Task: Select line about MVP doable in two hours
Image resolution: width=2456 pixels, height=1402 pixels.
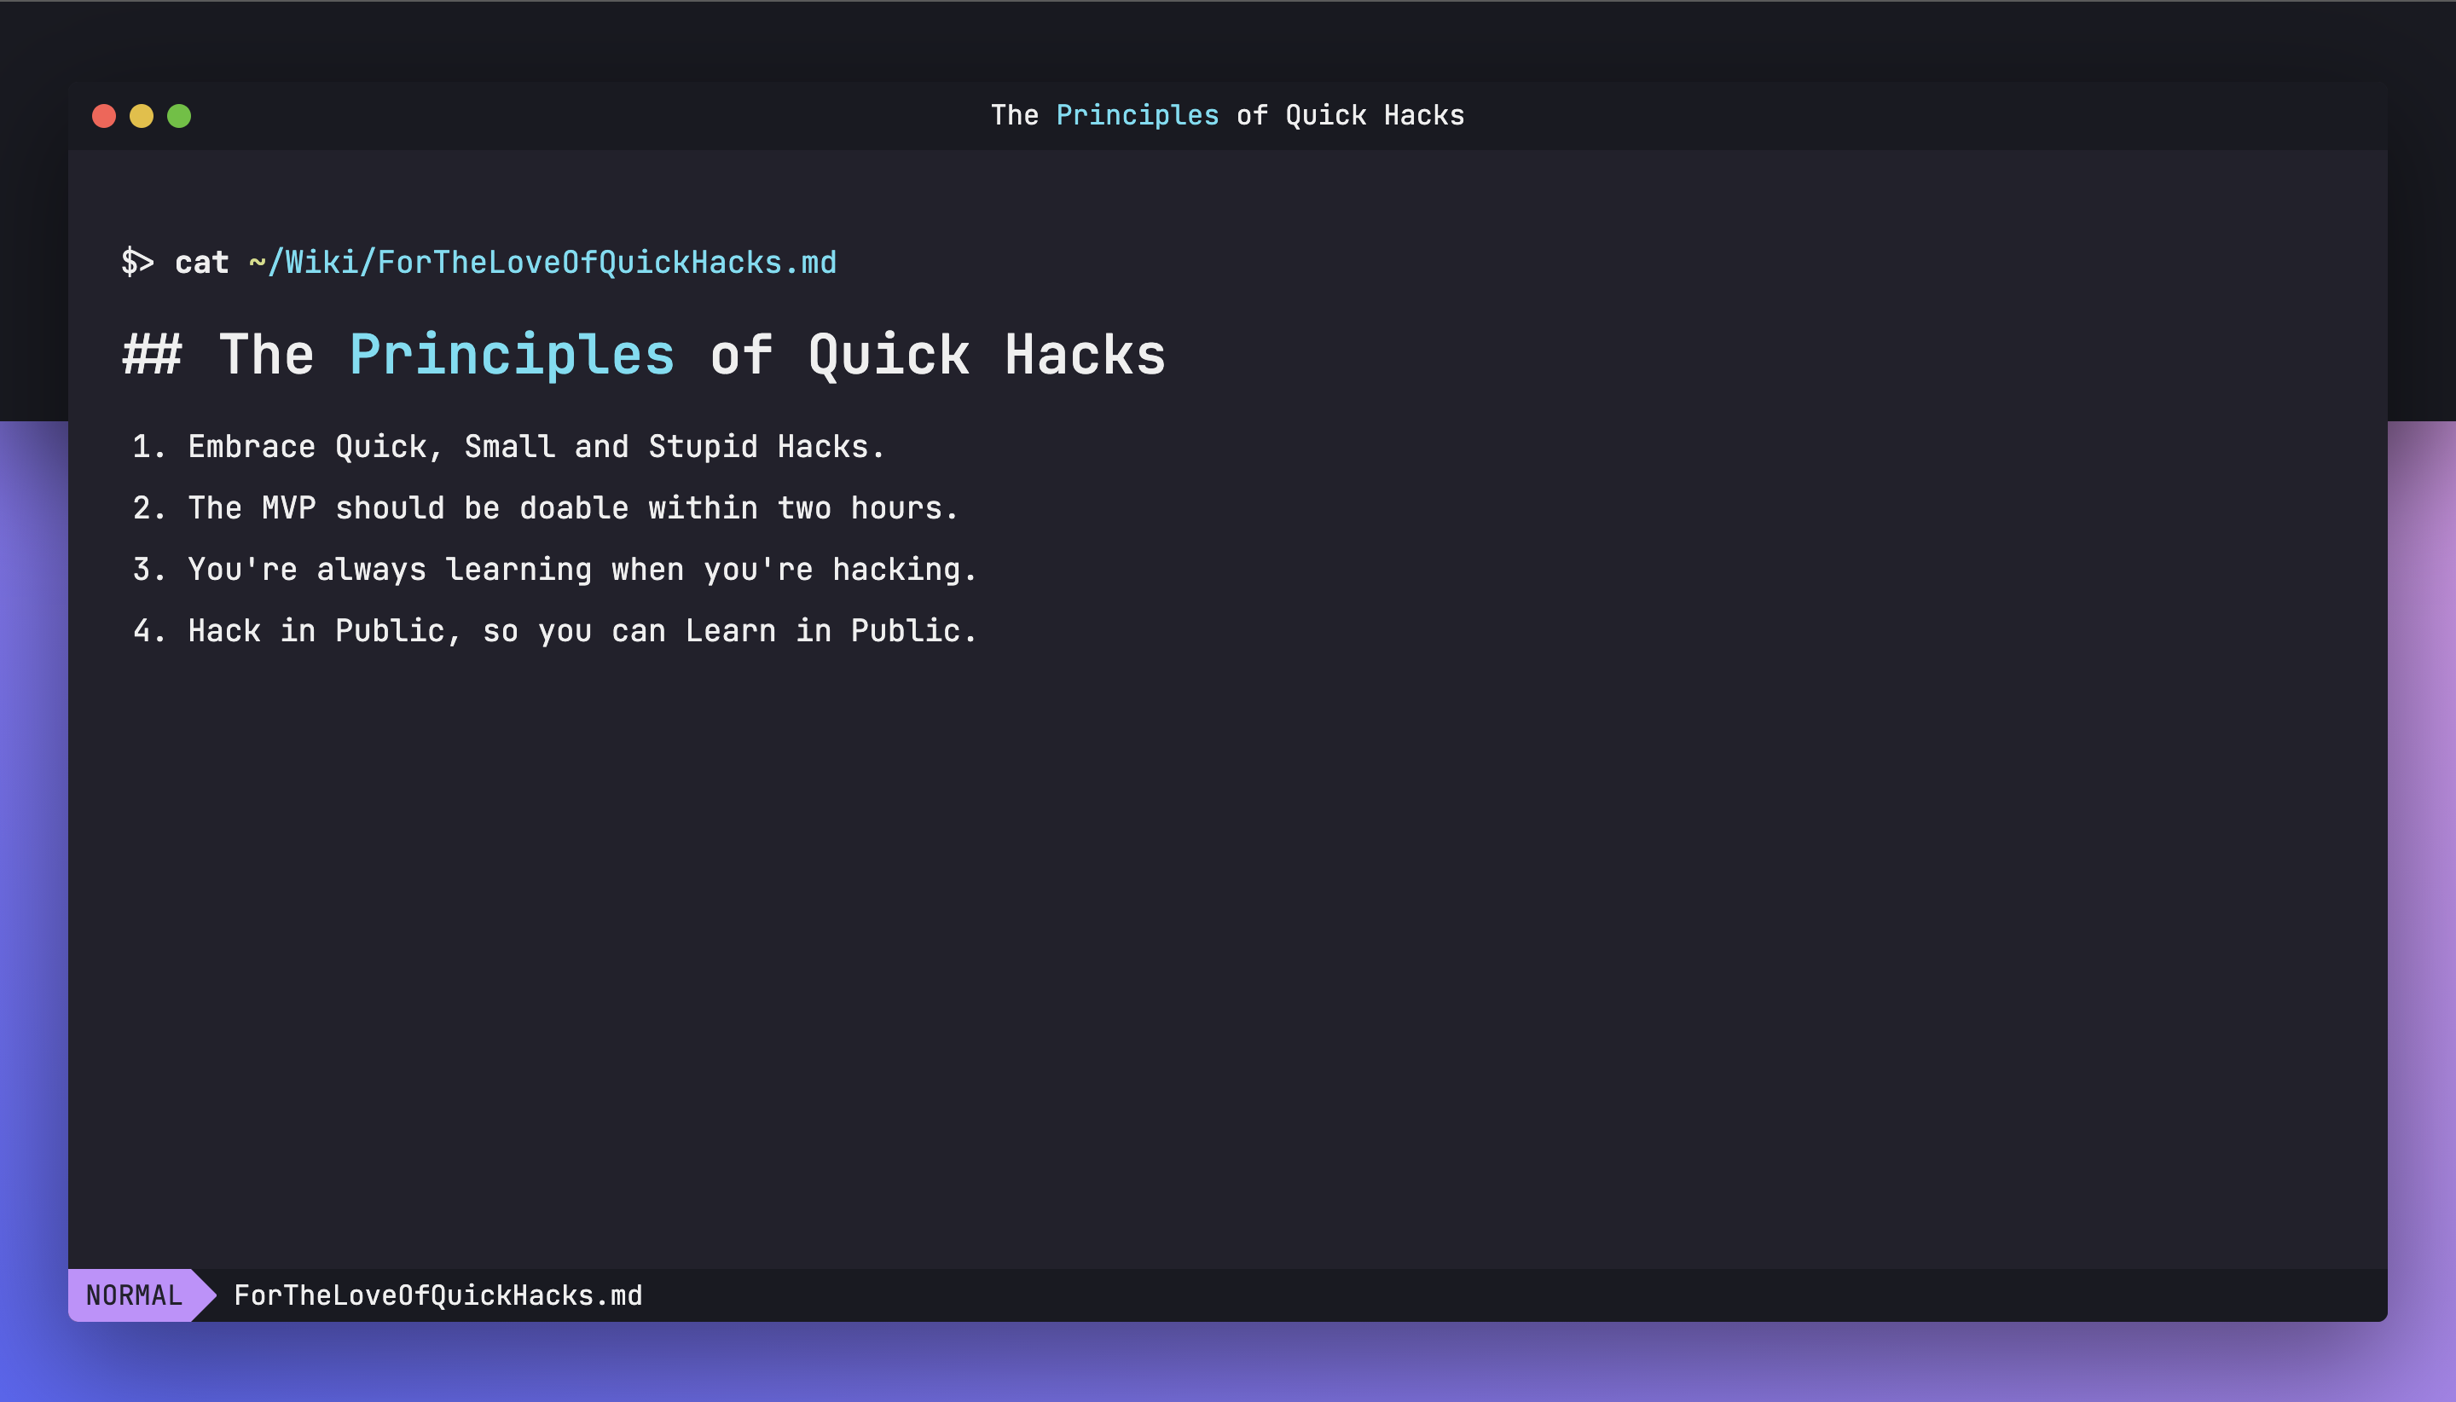Action: [x=573, y=508]
